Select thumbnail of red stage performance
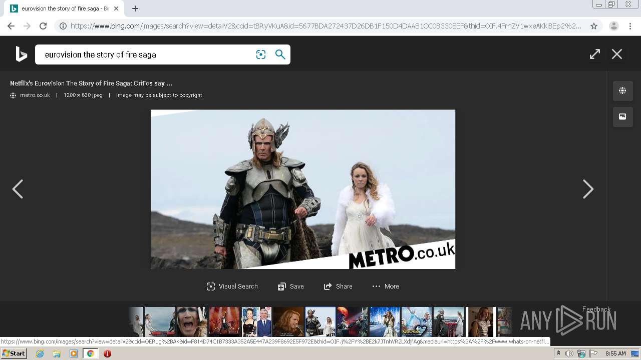The width and height of the screenshot is (641, 360). (x=224, y=321)
